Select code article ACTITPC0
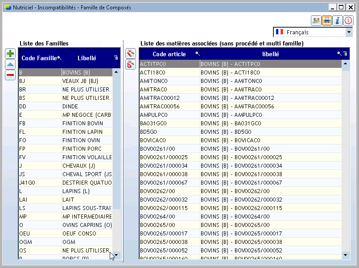 (x=169, y=64)
